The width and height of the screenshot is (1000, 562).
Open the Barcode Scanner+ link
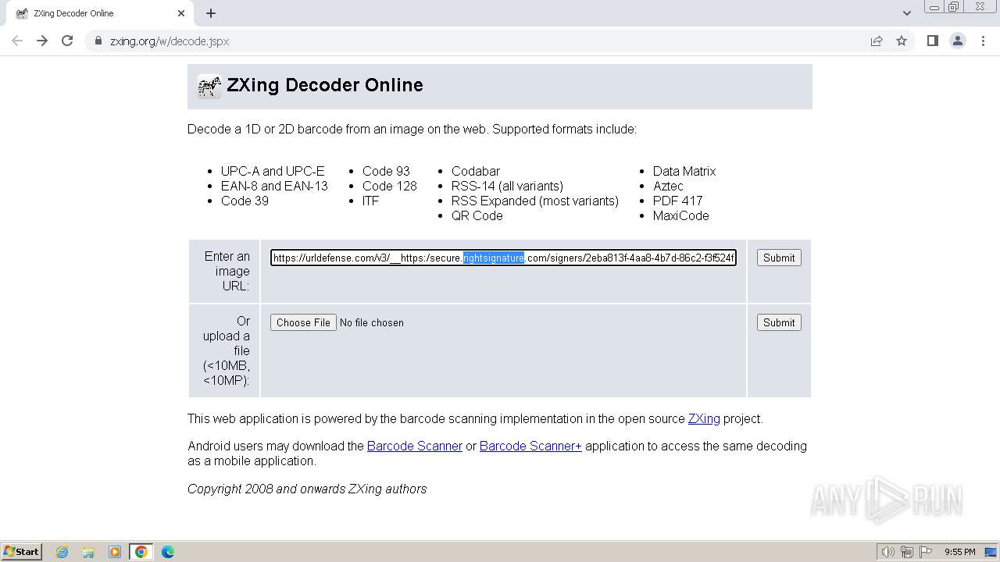pyautogui.click(x=530, y=446)
